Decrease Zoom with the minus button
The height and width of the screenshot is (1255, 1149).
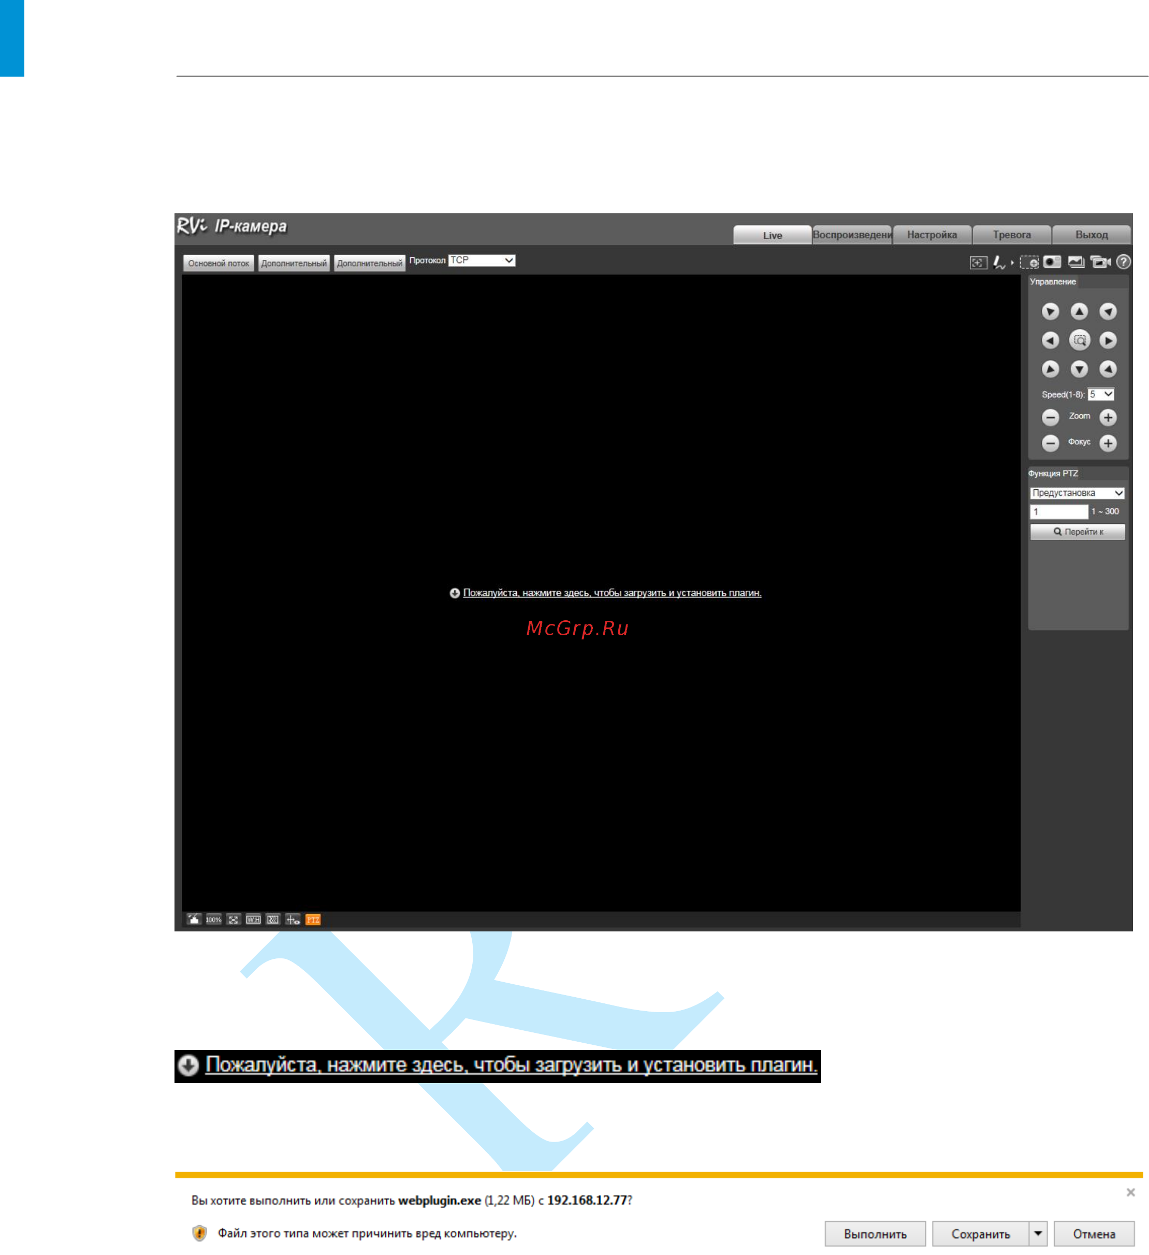click(1050, 417)
